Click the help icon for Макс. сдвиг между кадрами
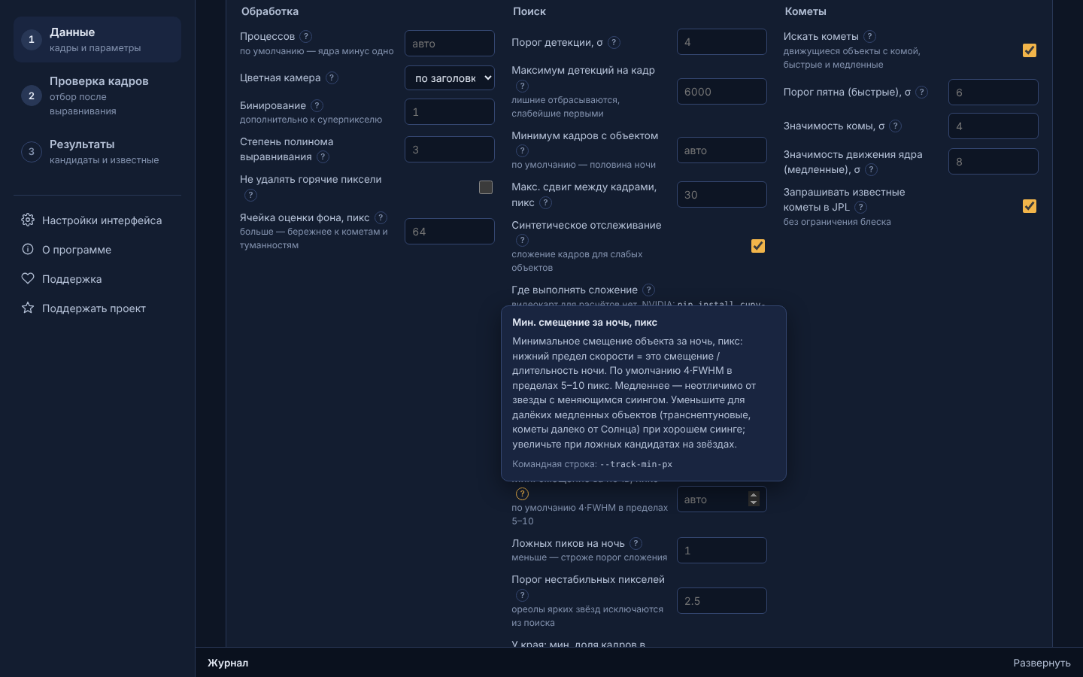This screenshot has width=1083, height=677. point(546,202)
